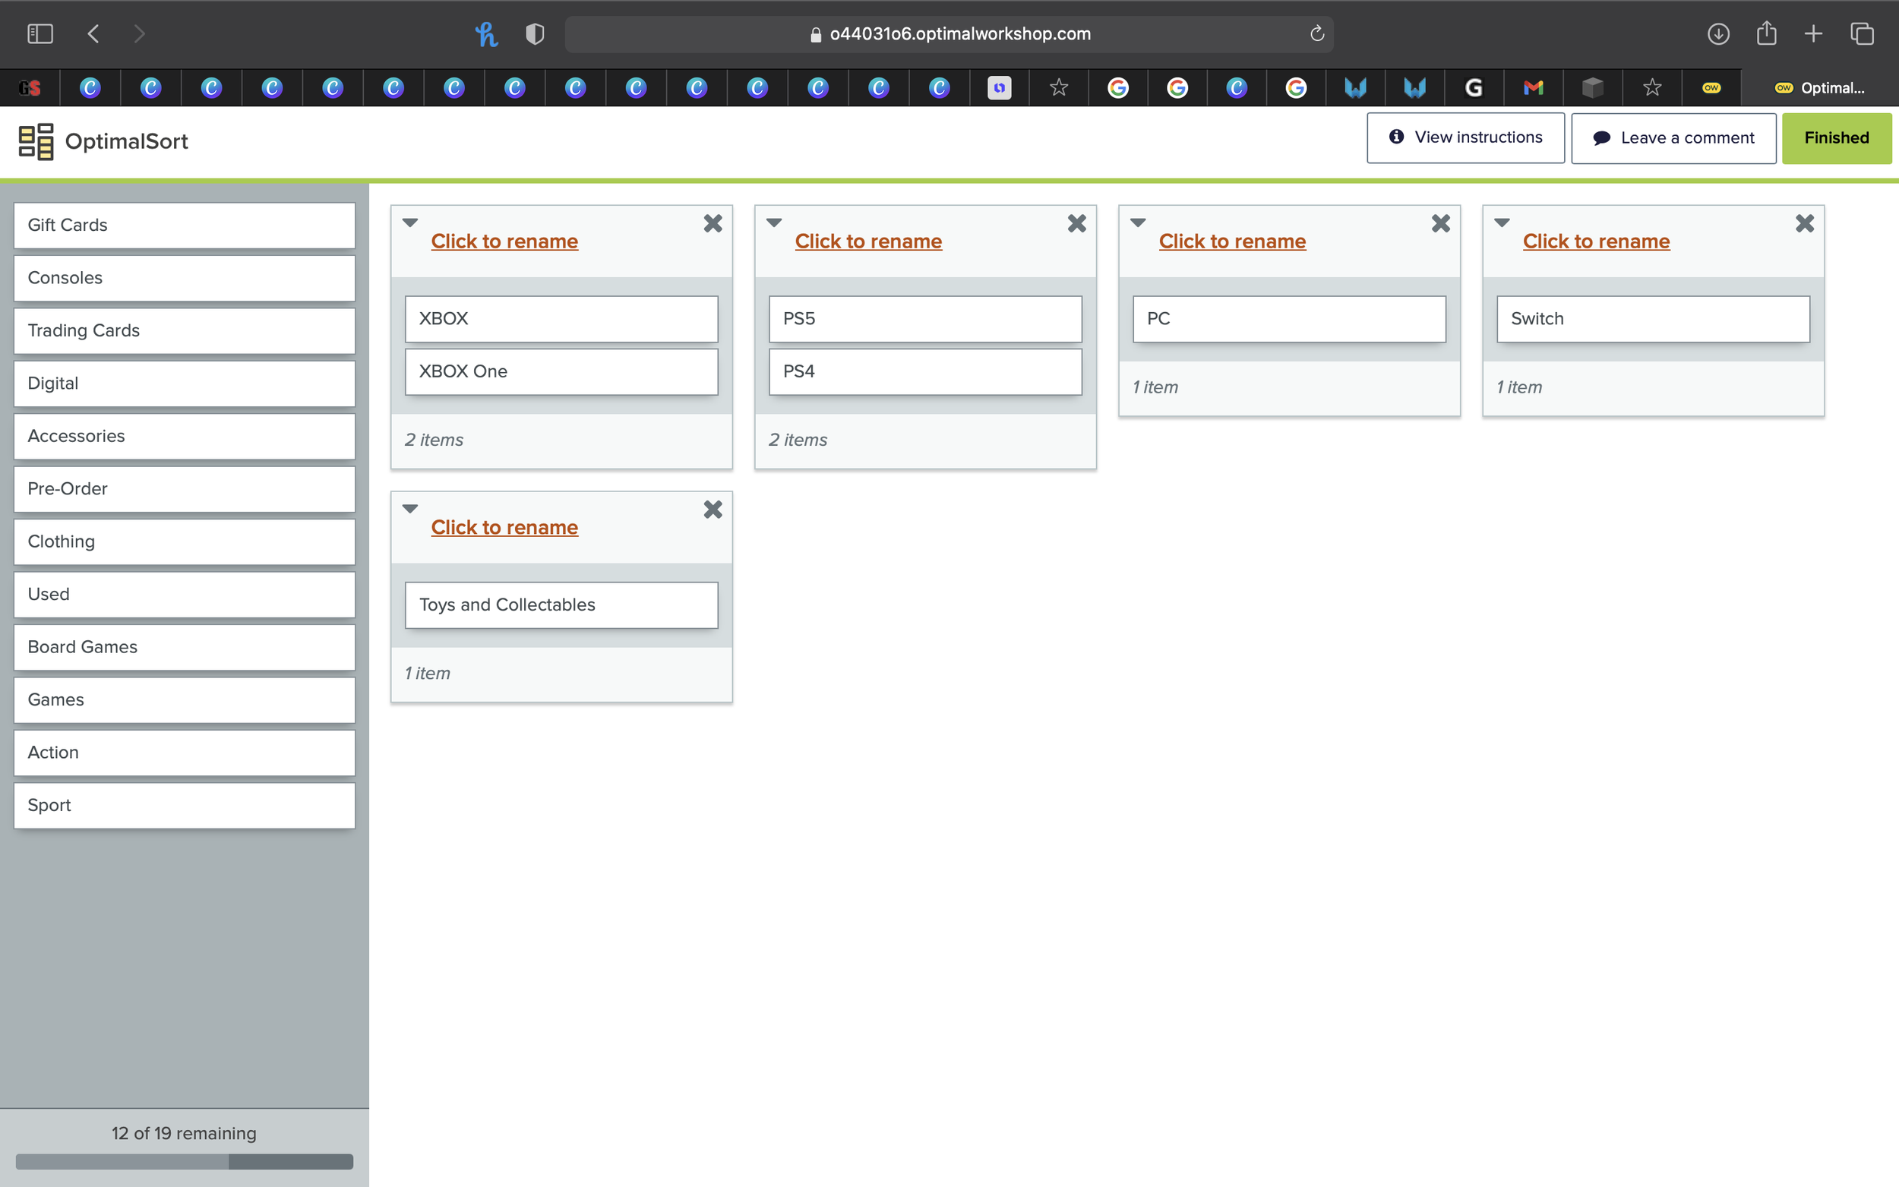Viewport: 1899px width, 1187px height.
Task: Delete the PS5 group using X icon
Action: click(x=1076, y=224)
